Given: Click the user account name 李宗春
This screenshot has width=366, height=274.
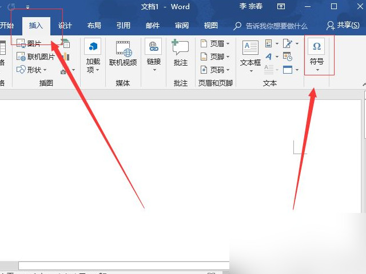Looking at the screenshot, I should (251, 6).
